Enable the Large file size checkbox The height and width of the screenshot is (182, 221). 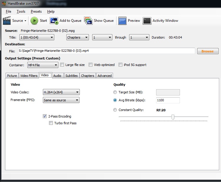62,65
